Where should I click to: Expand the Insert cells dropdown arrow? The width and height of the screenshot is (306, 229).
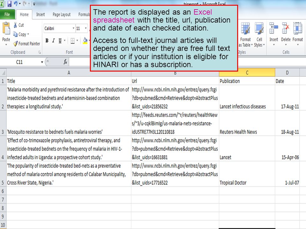(274, 45)
